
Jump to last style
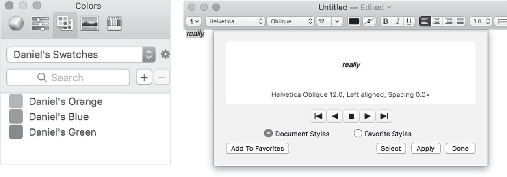(x=383, y=116)
